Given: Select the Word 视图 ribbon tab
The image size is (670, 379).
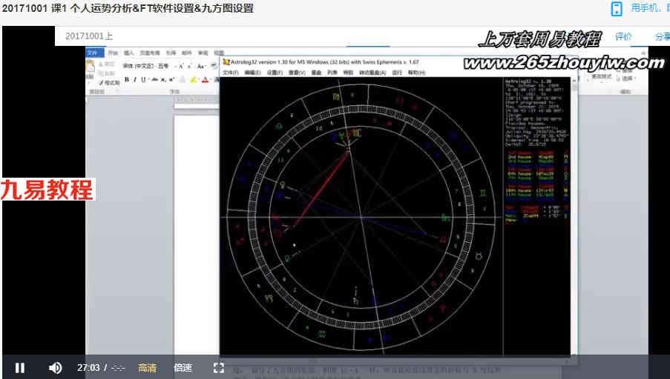Looking at the screenshot, I should coord(218,53).
